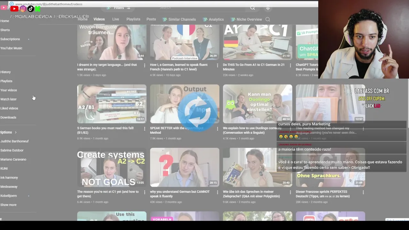Open title 'We explain how to use Duolingo correctly'
This screenshot has height=230, width=409.
point(252,130)
